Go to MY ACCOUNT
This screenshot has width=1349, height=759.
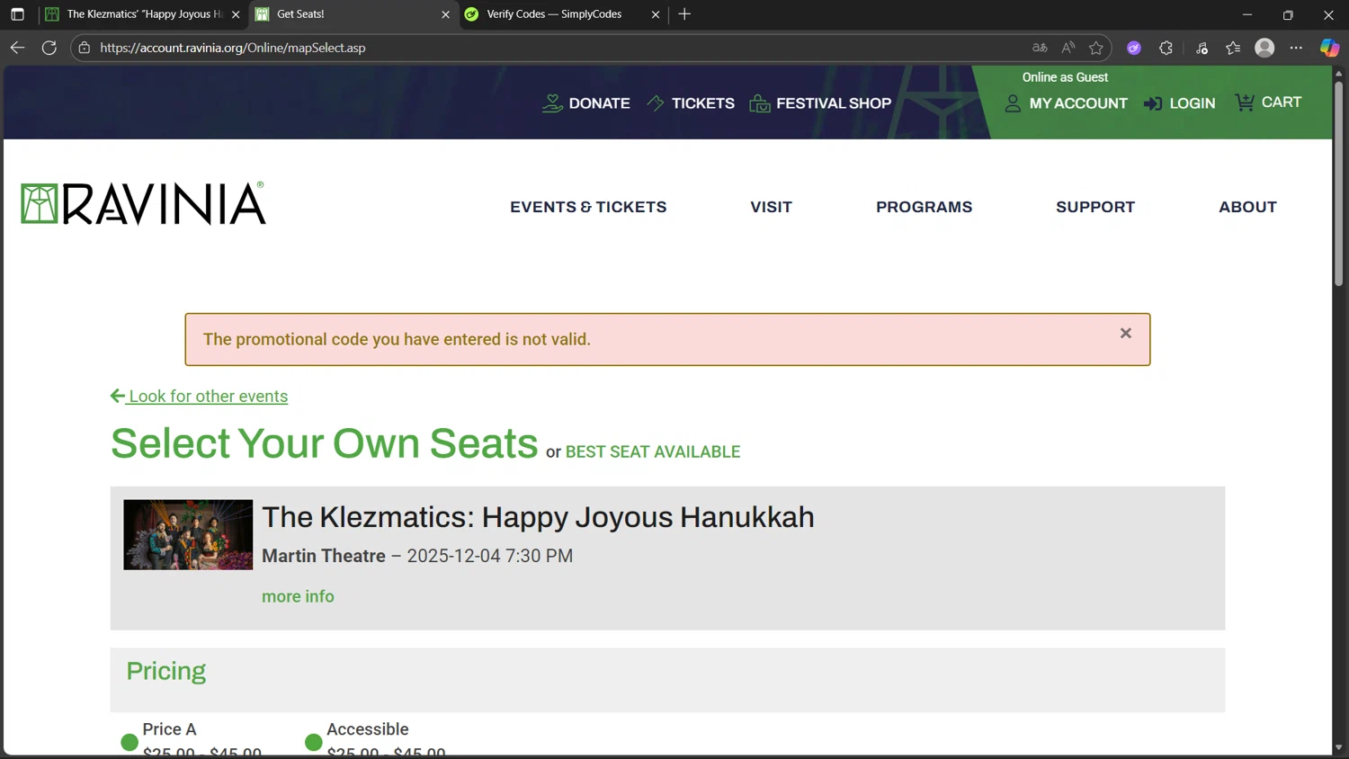point(1066,103)
